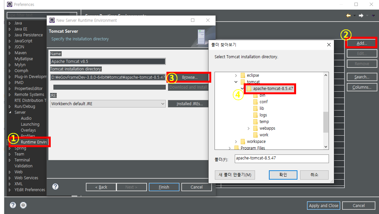Click 취소 to cancel folder browsing

[314, 175]
